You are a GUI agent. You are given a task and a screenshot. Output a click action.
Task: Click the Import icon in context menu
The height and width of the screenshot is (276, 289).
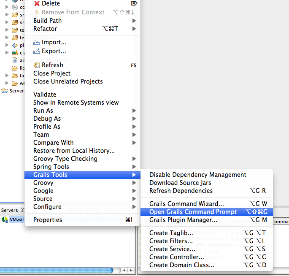point(36,43)
